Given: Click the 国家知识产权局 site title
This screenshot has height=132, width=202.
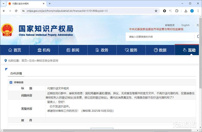Looking at the screenshot, I should [46, 29].
